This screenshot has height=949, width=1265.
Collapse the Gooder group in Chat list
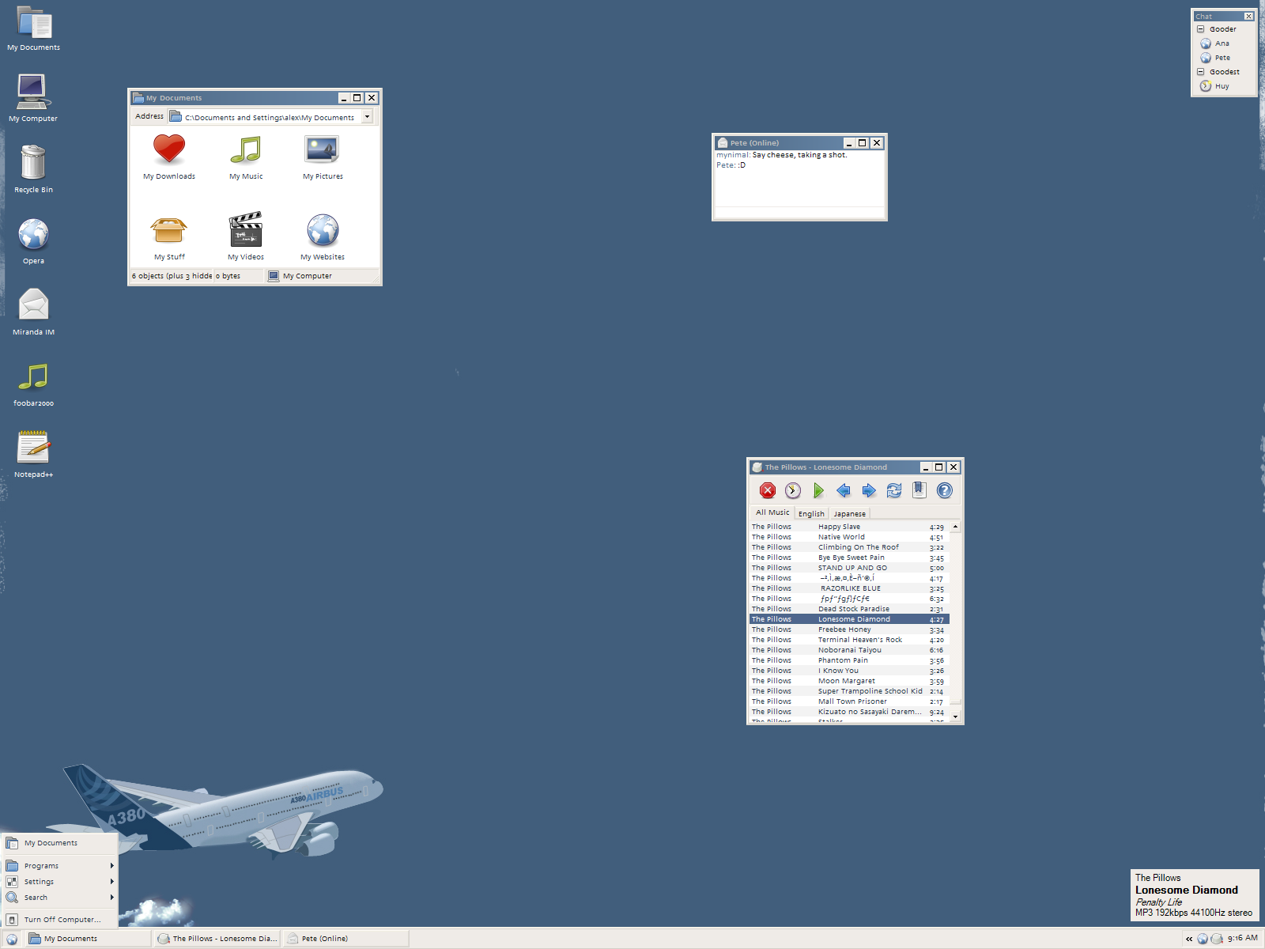pos(1200,29)
